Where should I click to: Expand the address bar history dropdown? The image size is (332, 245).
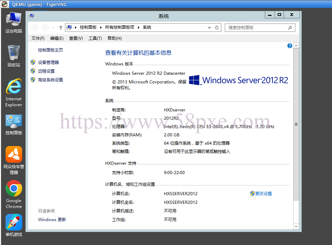tap(210, 28)
